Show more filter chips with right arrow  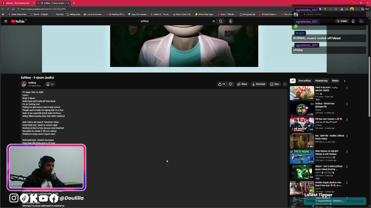[345, 81]
